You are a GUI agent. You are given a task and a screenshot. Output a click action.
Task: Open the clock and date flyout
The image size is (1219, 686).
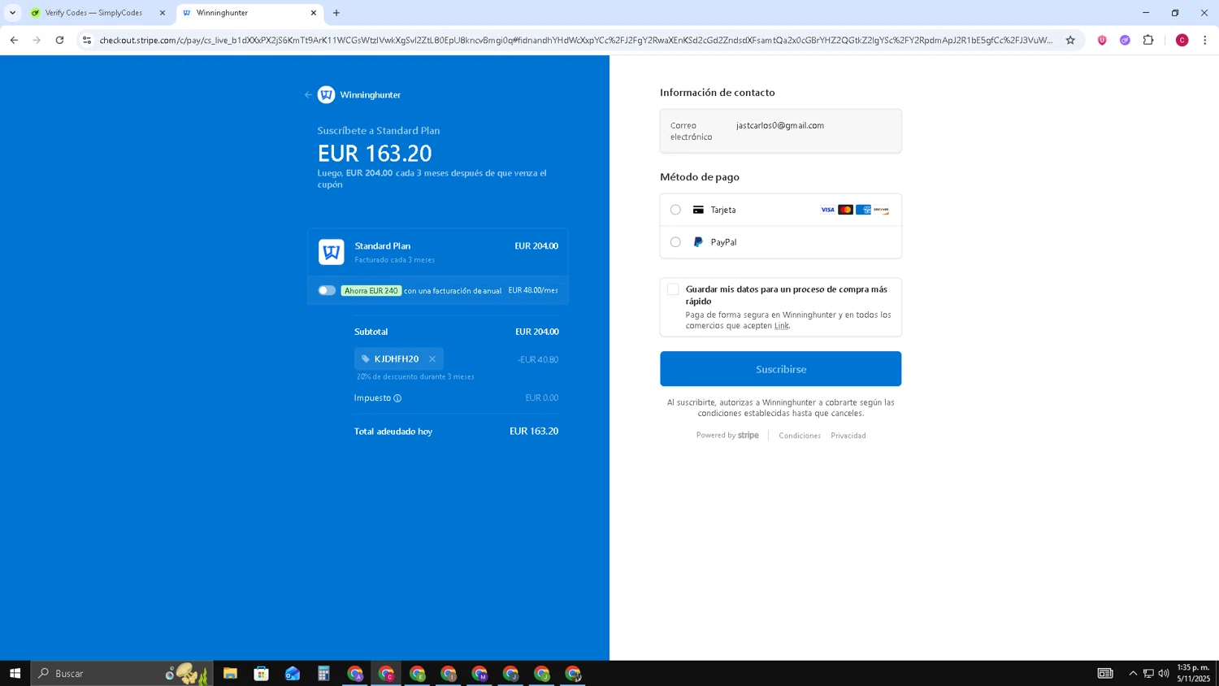1193,673
